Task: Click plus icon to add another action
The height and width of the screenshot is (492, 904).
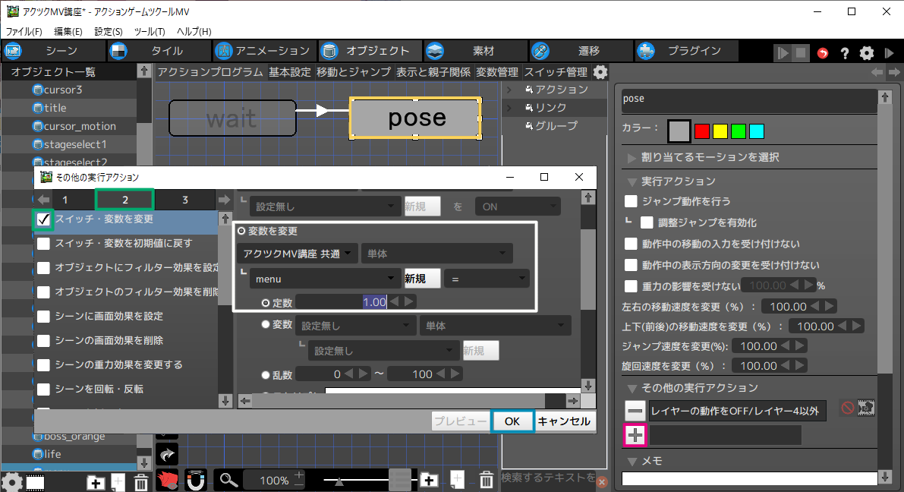Action: coord(635,435)
